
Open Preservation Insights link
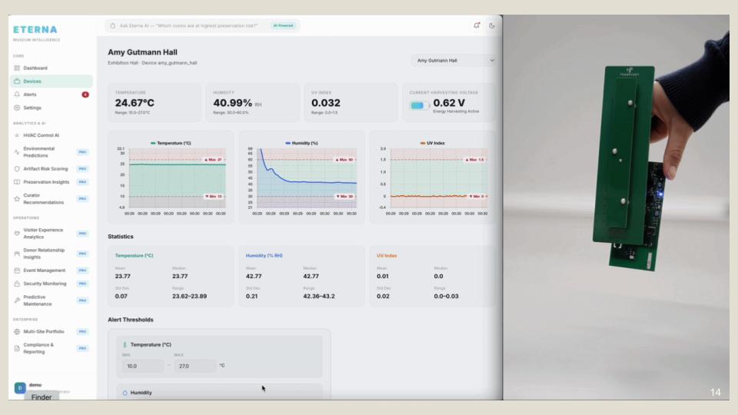click(x=46, y=182)
